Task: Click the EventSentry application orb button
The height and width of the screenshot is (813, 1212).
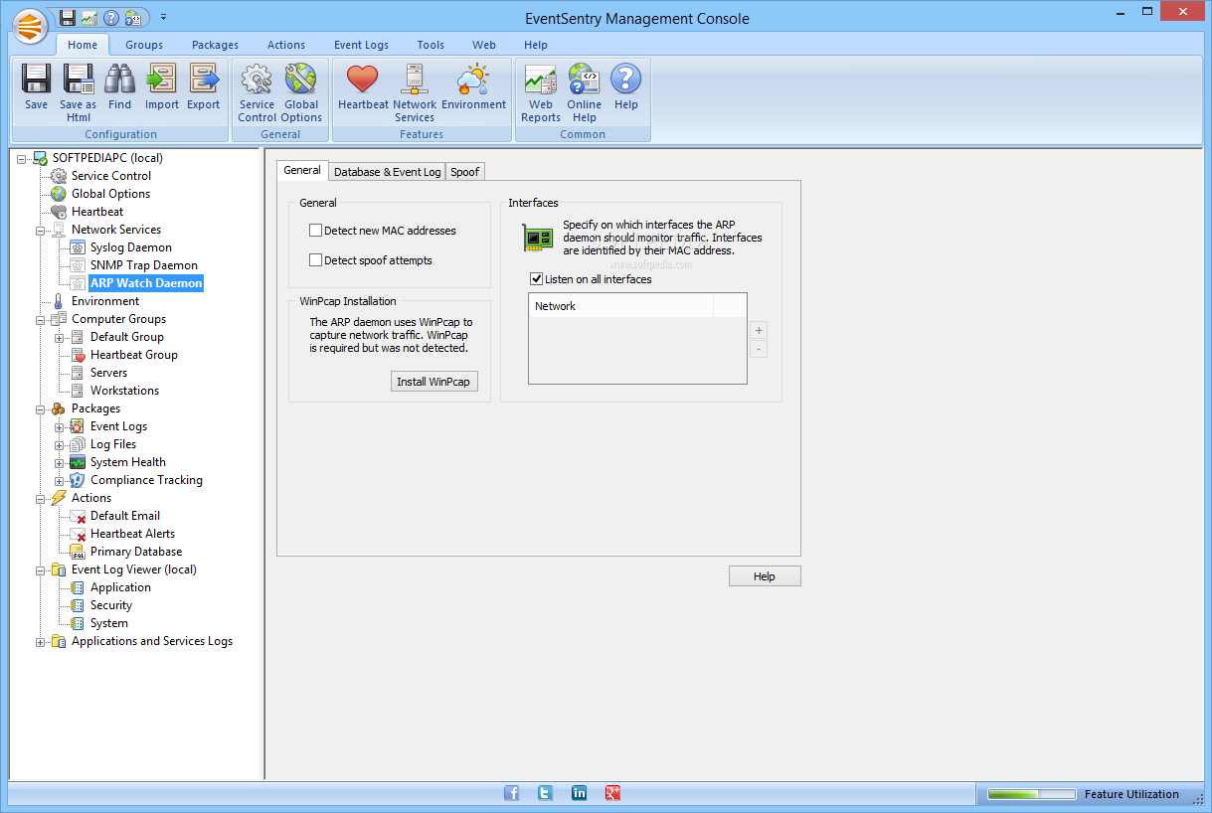Action: click(31, 26)
